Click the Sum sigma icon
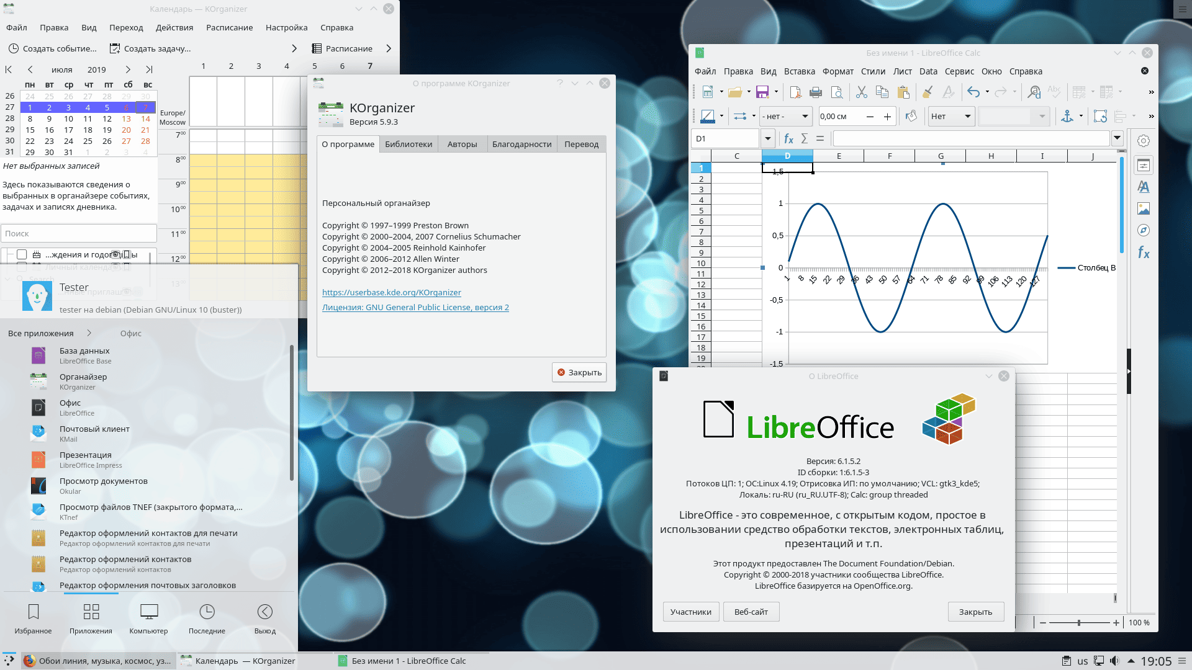The height and width of the screenshot is (670, 1192). [x=805, y=139]
